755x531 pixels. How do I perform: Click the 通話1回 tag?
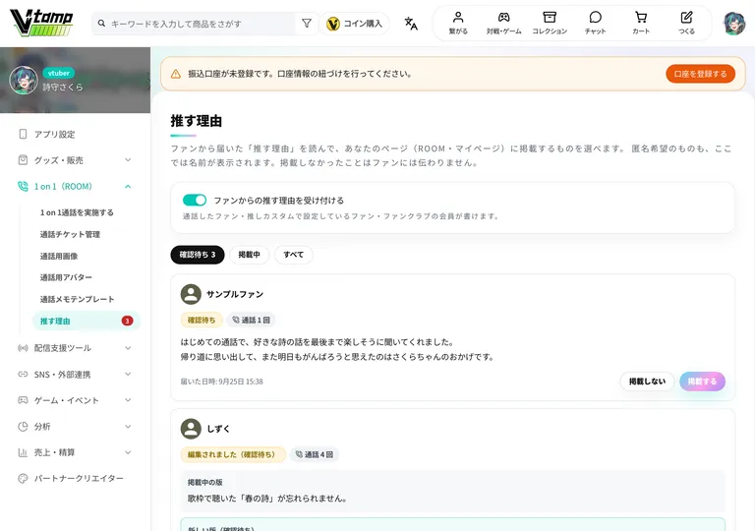251,320
